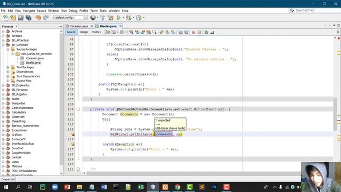Image resolution: width=341 pixels, height=192 pixels.
Task: Close the Diseño.java tab
Action: [120, 26]
